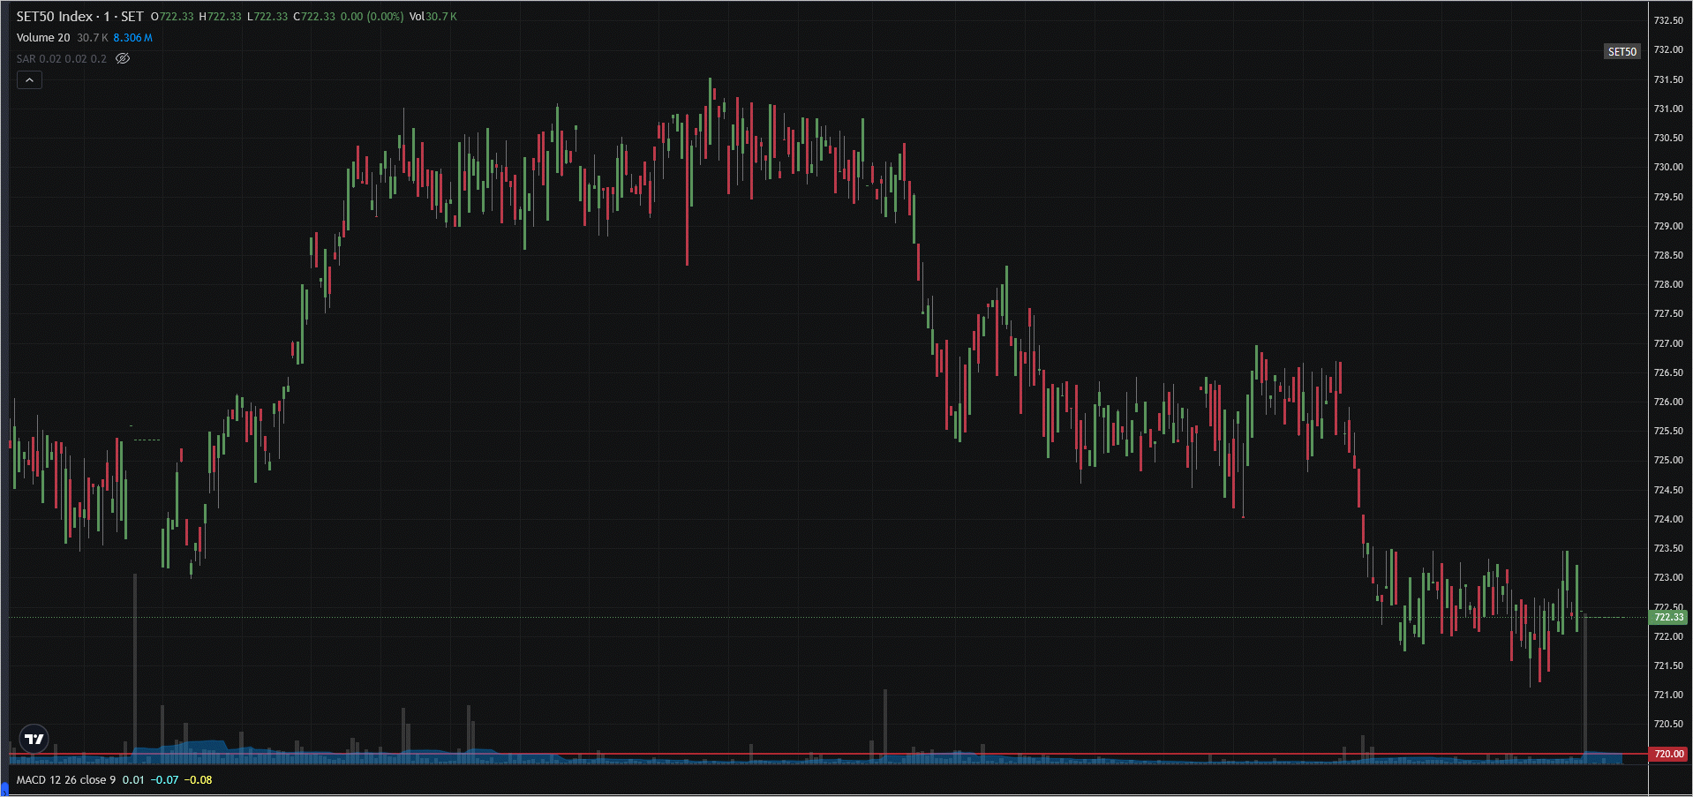Click the MACD value −0.07
The image size is (1693, 797).
164,780
